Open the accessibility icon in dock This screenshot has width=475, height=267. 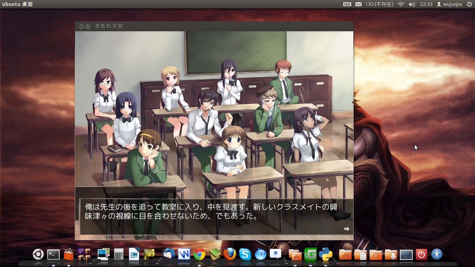click(437, 254)
